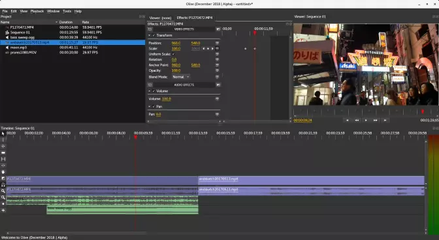Select P1270472.MP4 in project list
This screenshot has height=240, width=439.
22,27
